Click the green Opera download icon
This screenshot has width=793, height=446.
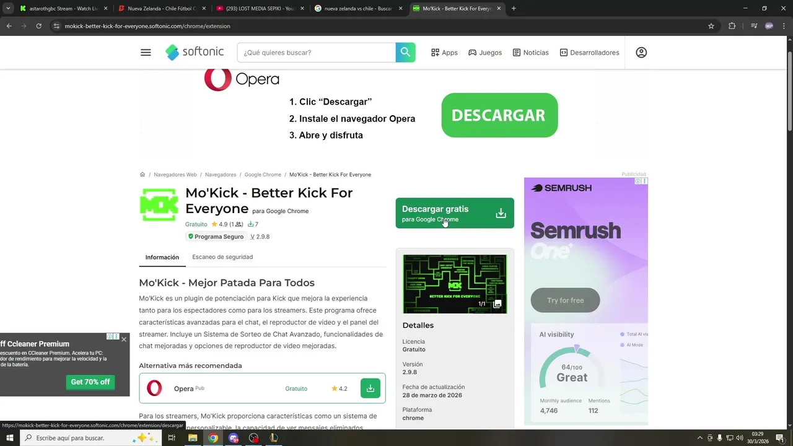point(370,388)
